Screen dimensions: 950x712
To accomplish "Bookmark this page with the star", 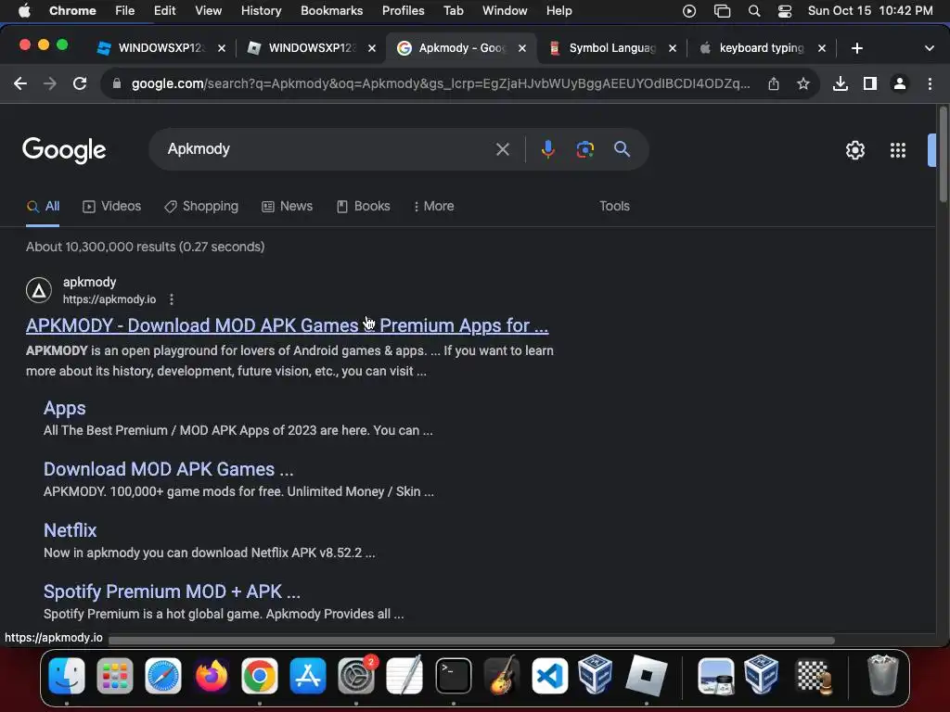I will point(803,83).
